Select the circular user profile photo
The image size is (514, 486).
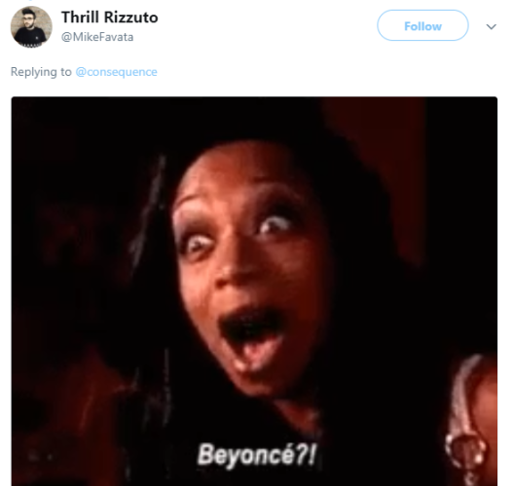(x=31, y=27)
